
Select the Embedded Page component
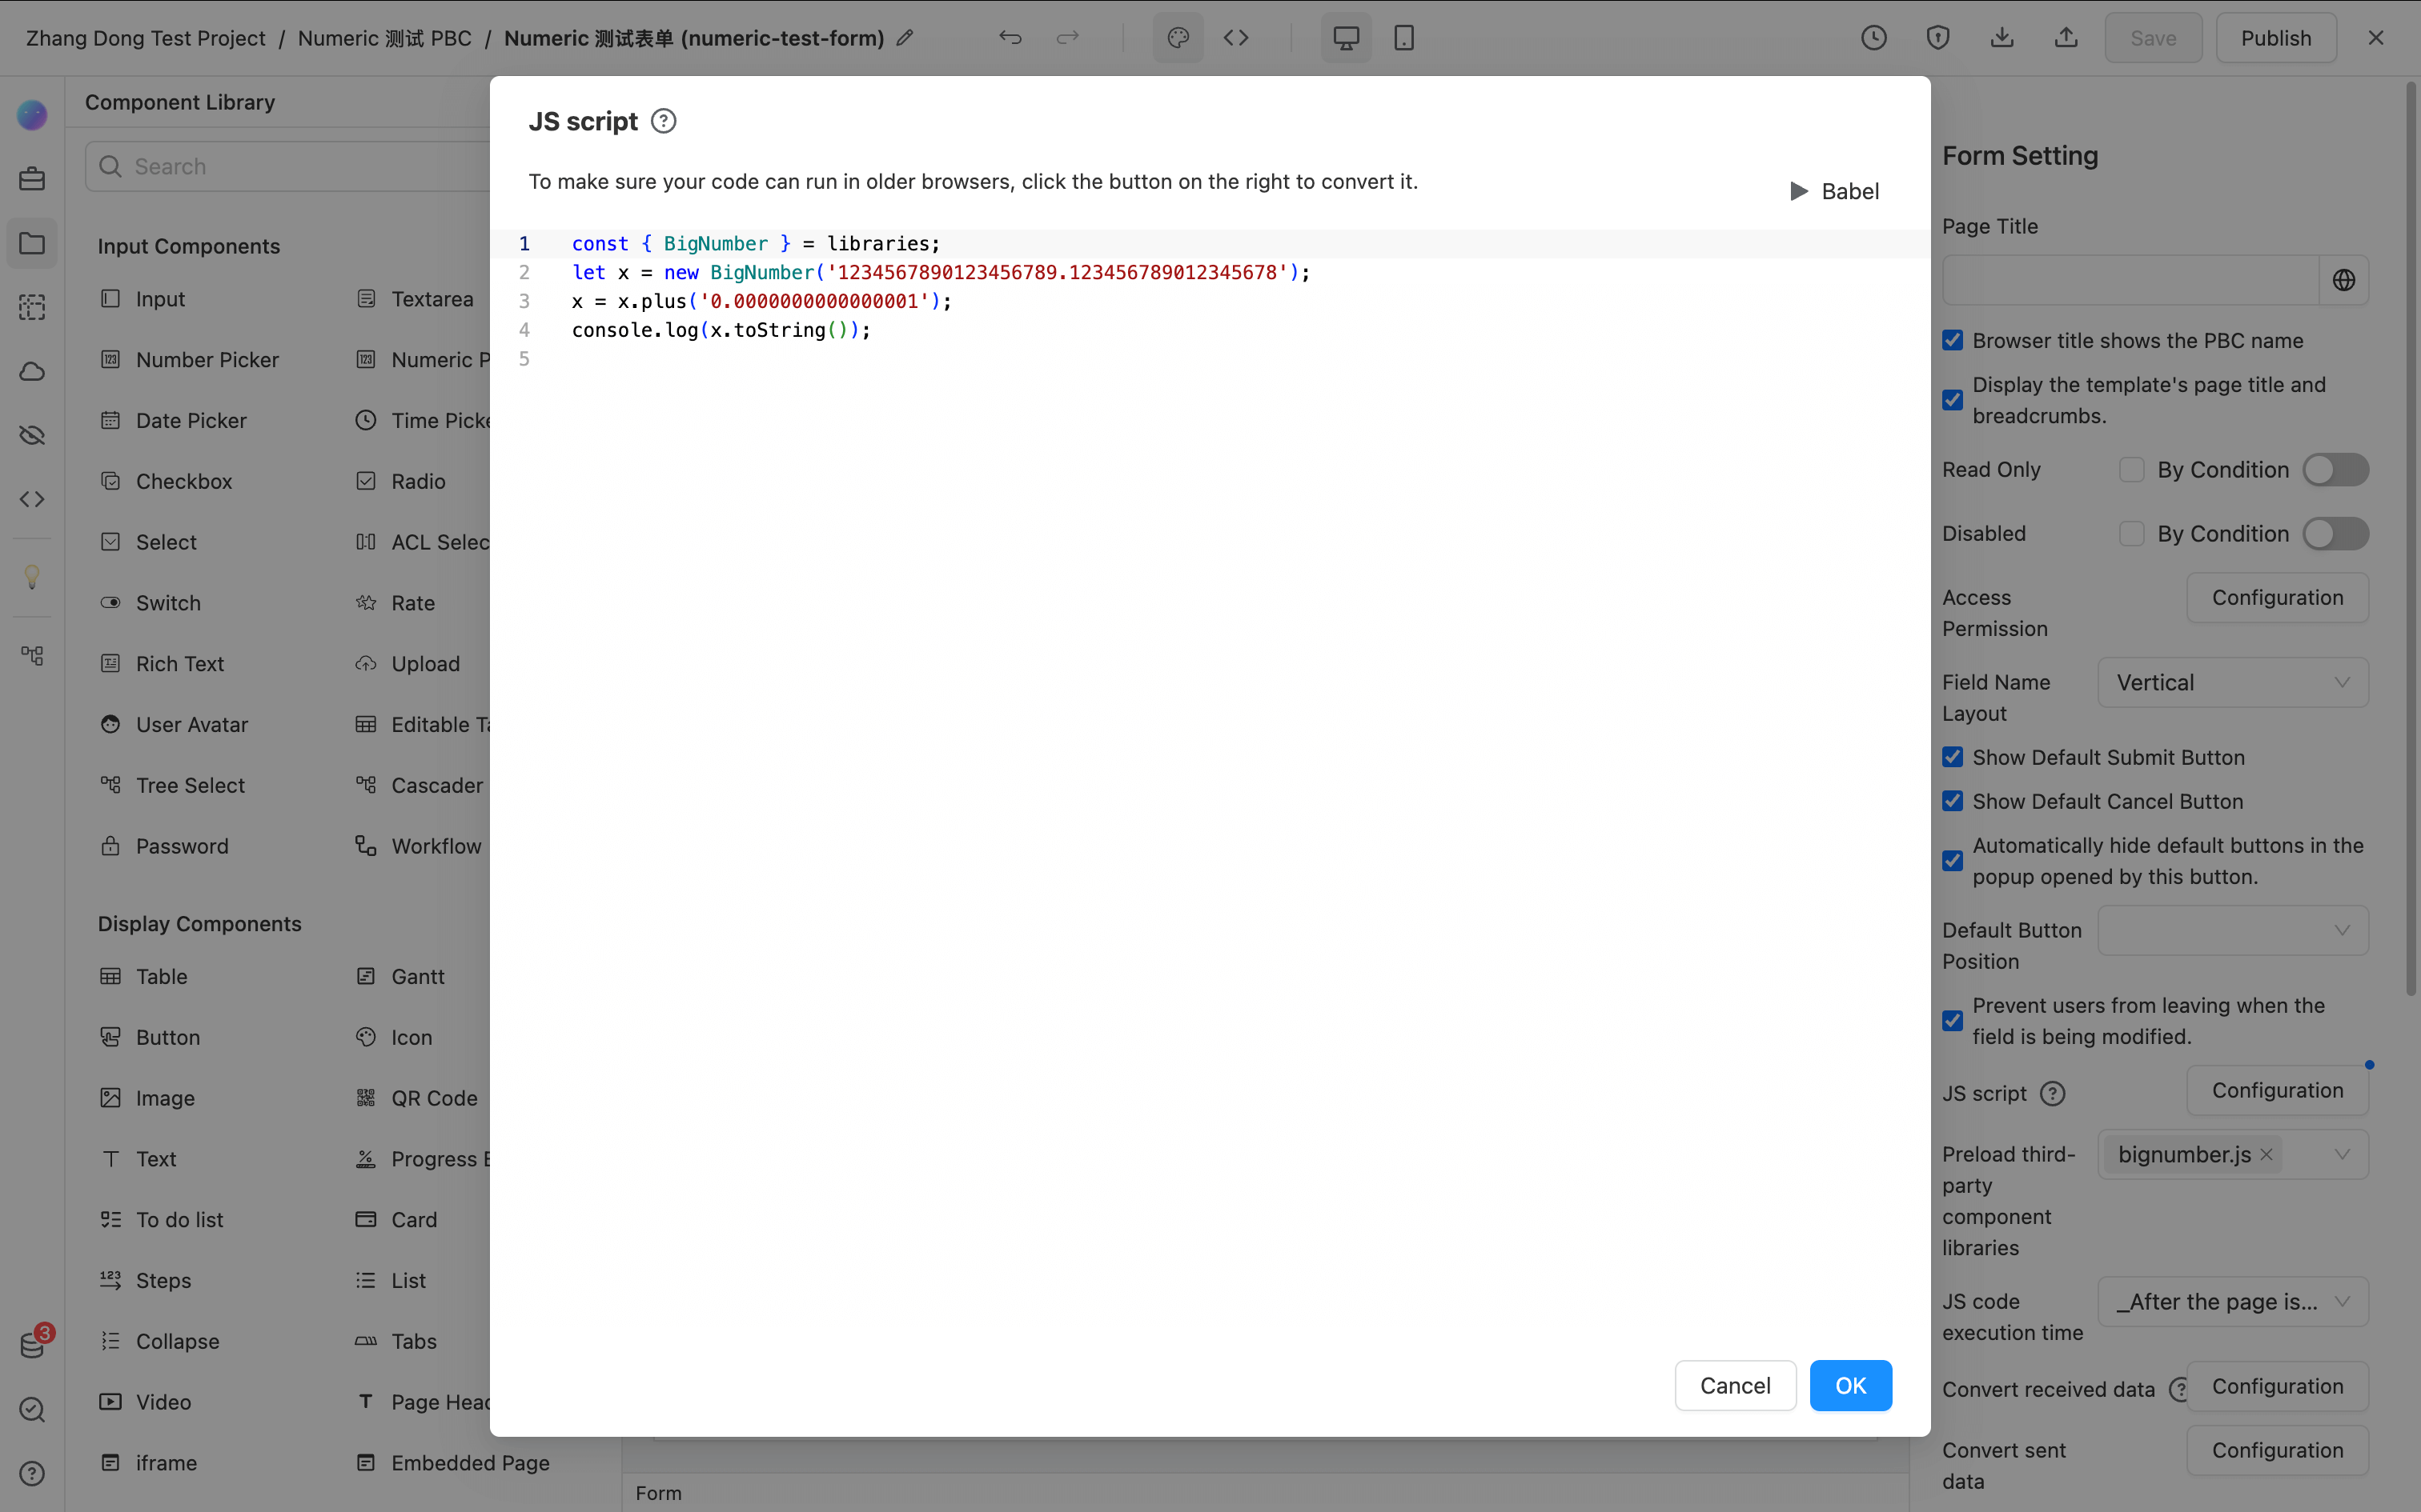point(453,1463)
